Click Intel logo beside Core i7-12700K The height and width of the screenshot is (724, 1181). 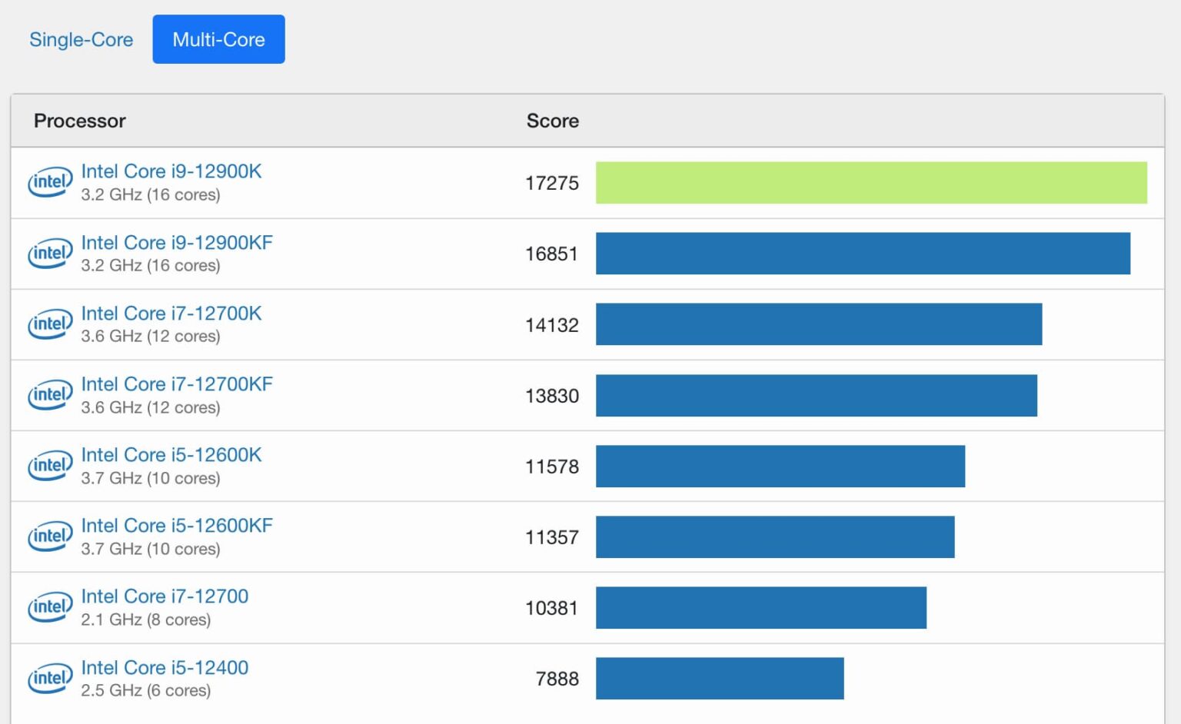[50, 324]
